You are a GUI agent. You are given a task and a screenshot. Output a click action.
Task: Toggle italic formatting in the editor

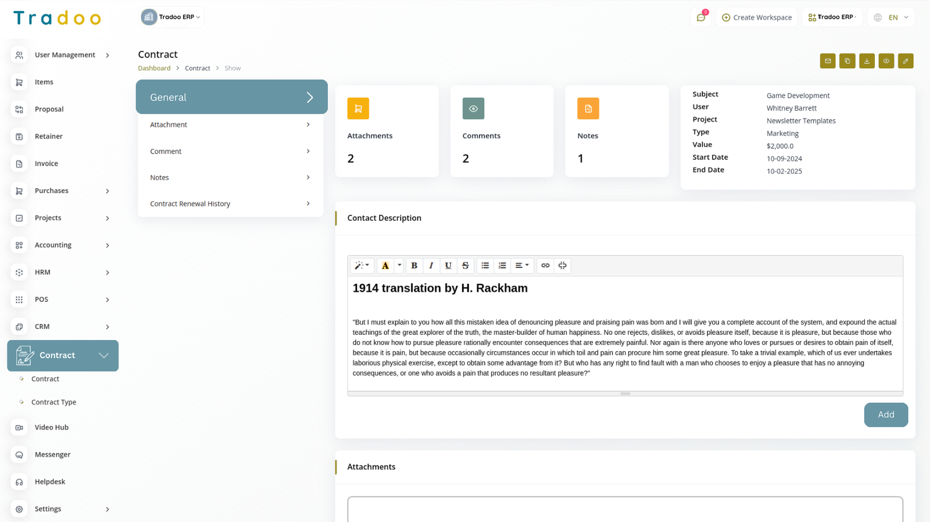point(431,266)
